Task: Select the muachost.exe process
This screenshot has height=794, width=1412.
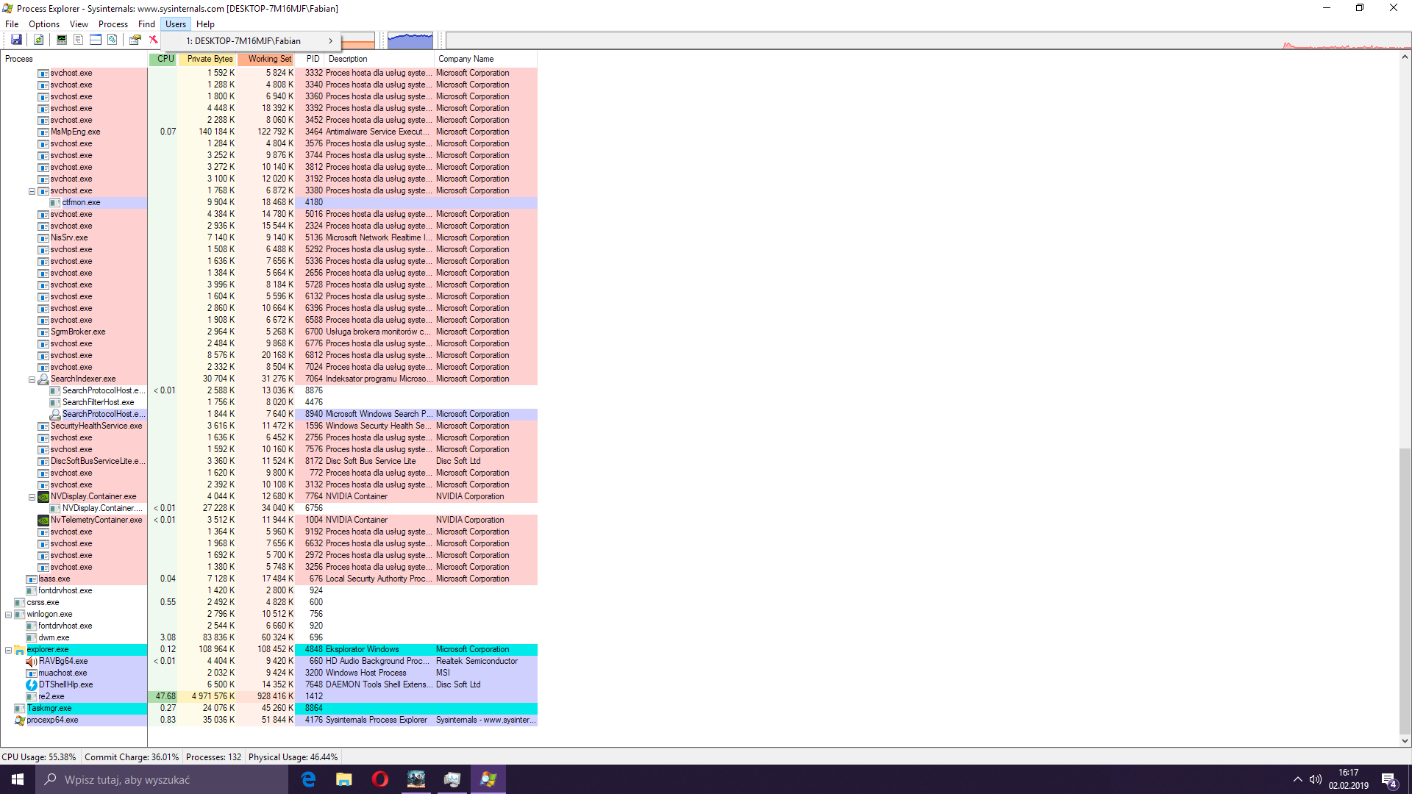Action: tap(63, 673)
